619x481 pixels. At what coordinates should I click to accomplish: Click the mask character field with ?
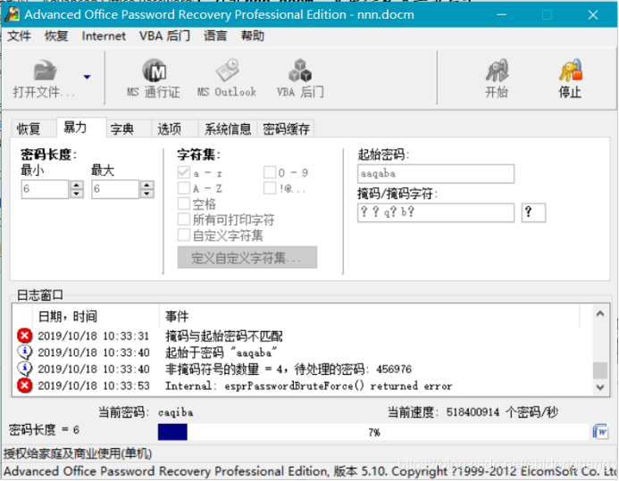(x=533, y=212)
